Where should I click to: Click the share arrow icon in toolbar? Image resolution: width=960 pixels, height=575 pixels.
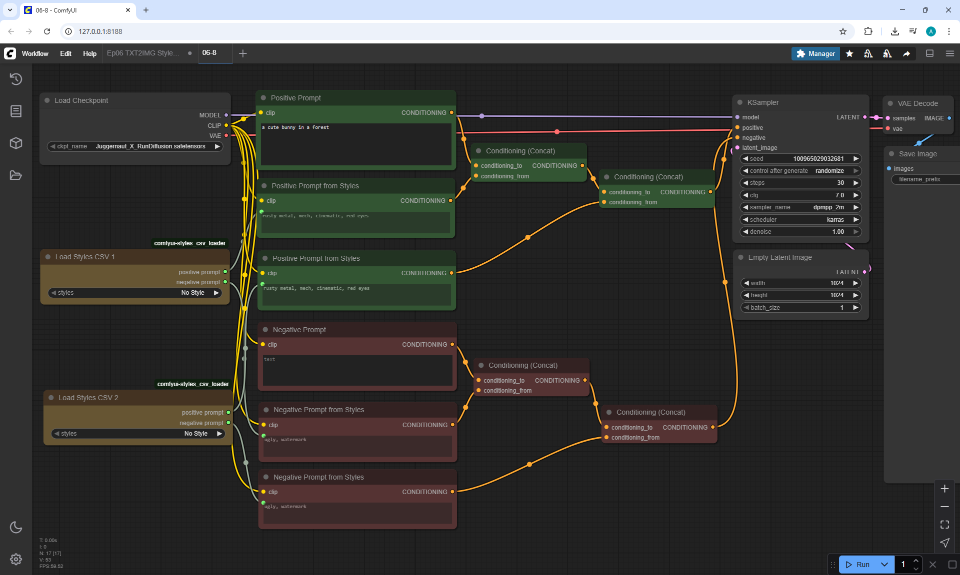(906, 53)
